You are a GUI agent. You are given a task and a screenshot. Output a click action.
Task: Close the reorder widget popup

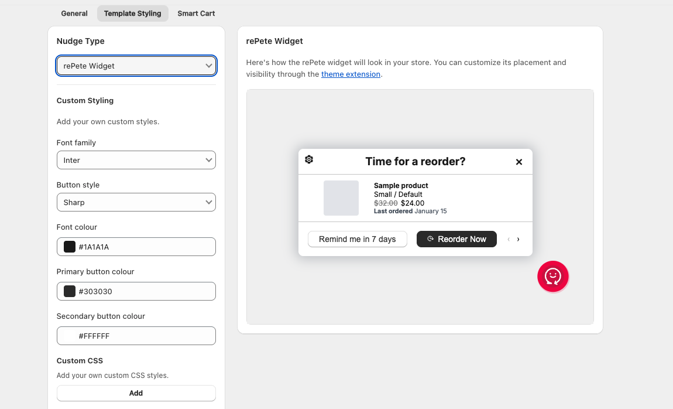click(519, 162)
